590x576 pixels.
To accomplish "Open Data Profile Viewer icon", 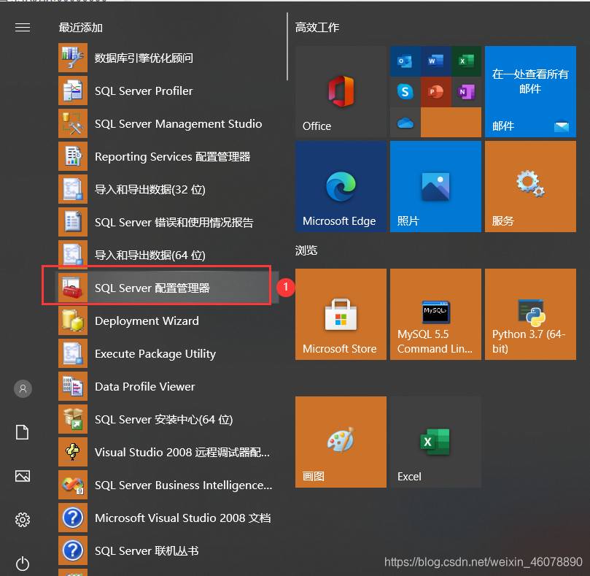I will (73, 386).
